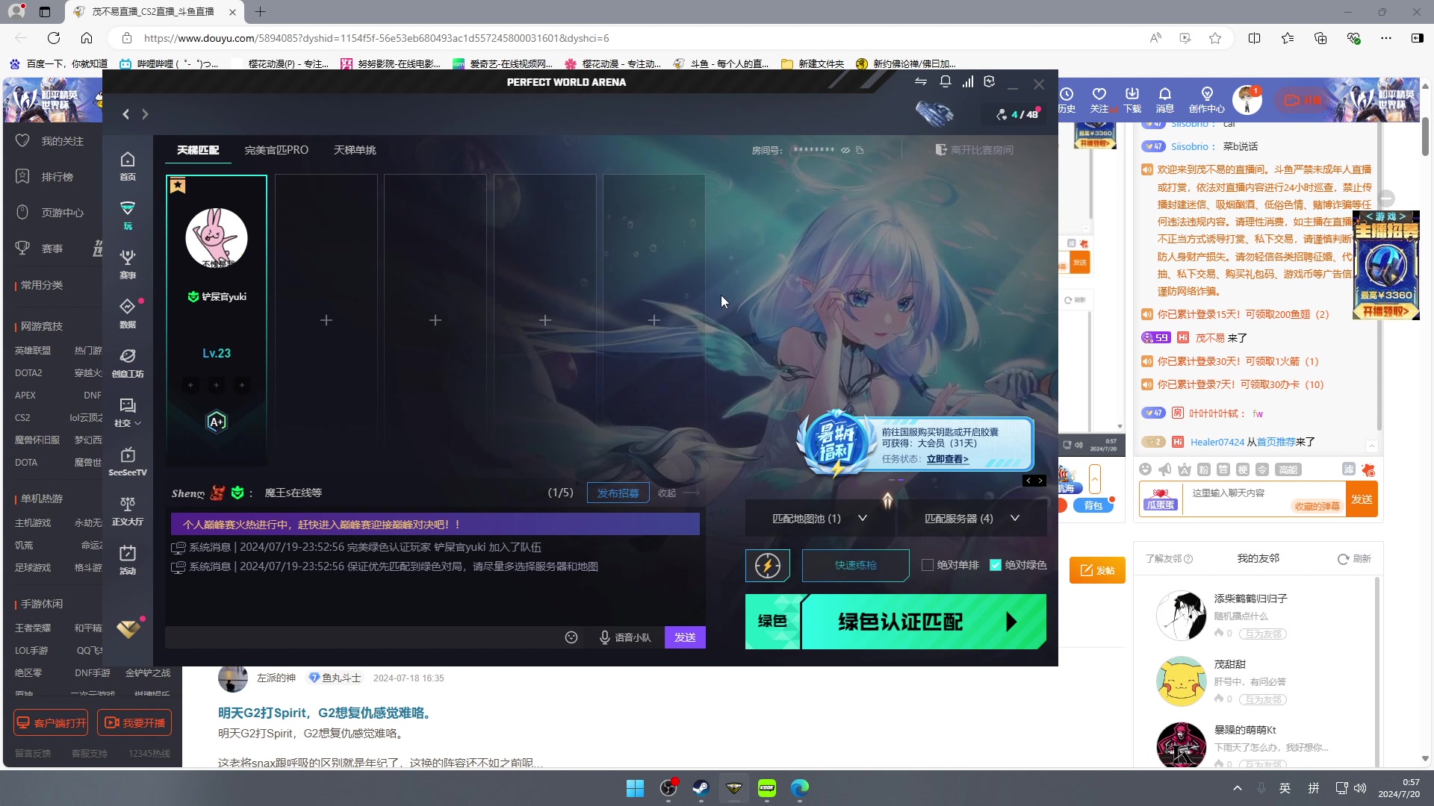Send Douyu chat with orange 发送 button

coord(1362,499)
